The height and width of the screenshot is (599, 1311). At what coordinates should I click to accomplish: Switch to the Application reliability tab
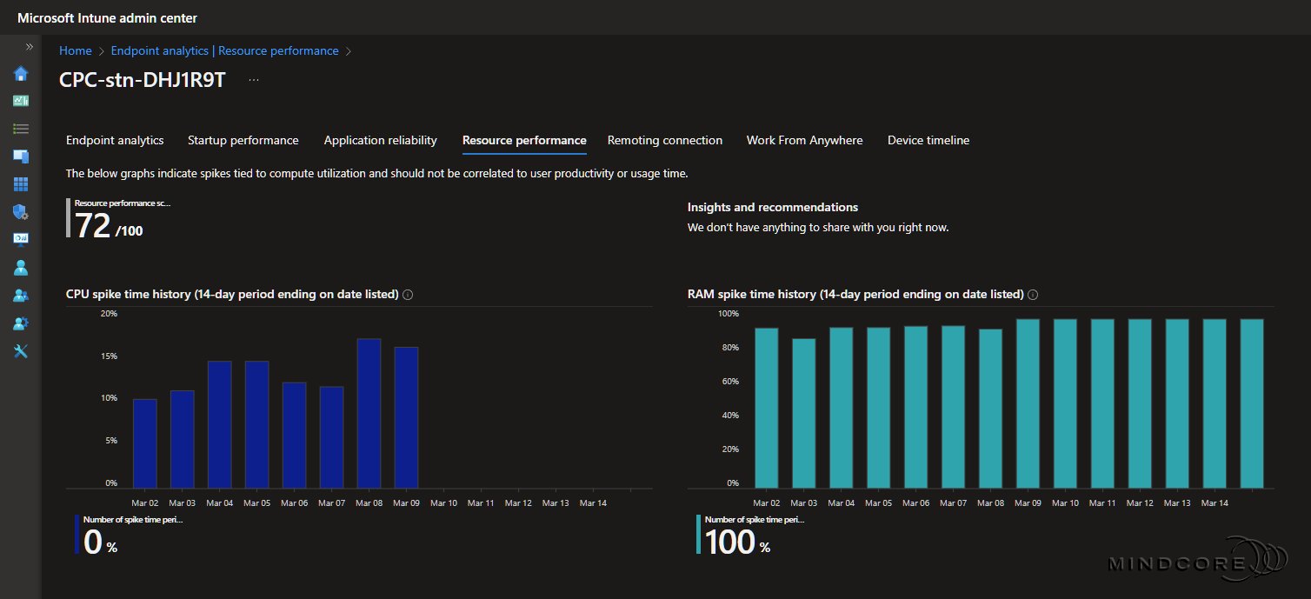[380, 141]
